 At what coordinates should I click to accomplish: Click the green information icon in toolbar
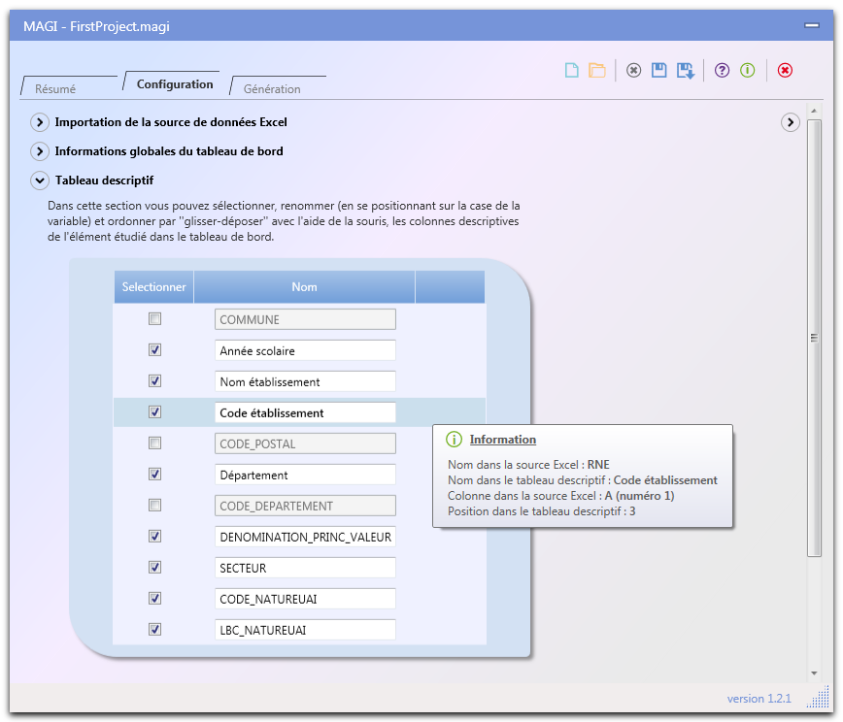[x=748, y=70]
